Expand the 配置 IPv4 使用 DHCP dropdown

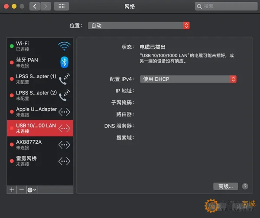188,79
